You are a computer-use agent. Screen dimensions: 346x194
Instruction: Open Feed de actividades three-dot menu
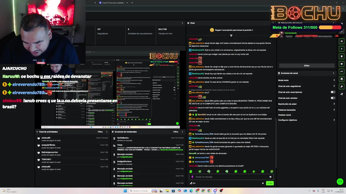[107, 132]
